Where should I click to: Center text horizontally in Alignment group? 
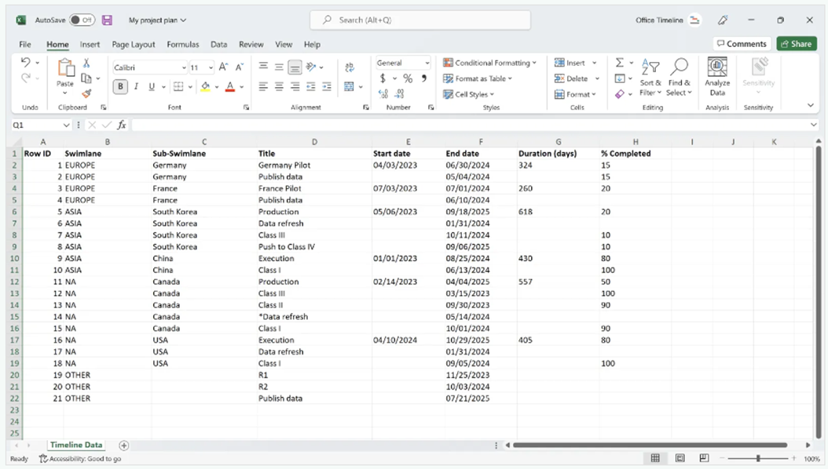coord(279,86)
